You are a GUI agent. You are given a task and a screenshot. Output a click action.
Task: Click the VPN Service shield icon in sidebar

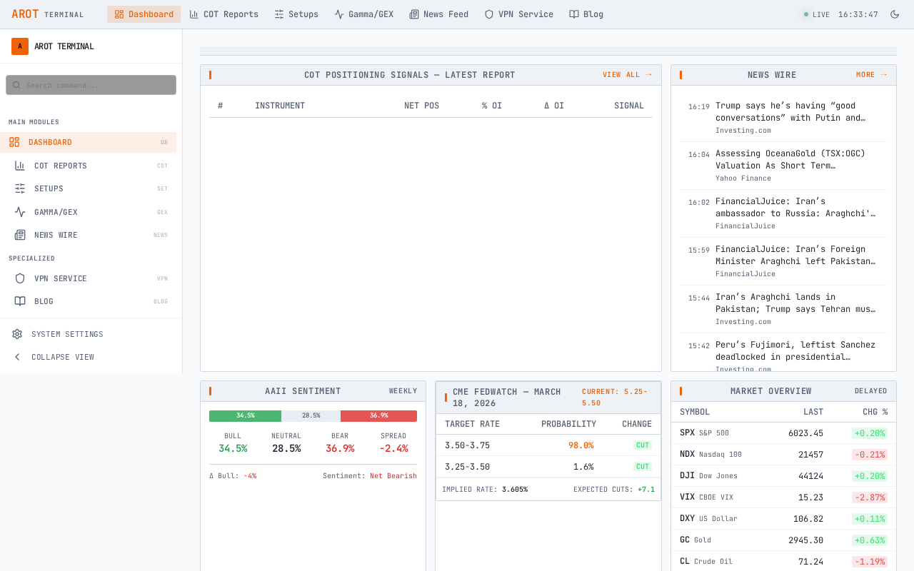click(x=20, y=278)
